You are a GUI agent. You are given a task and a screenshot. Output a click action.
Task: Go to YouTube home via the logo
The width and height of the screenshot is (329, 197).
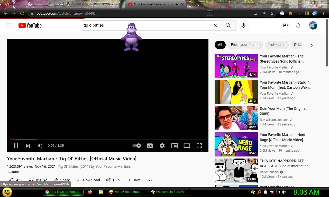[x=30, y=25]
